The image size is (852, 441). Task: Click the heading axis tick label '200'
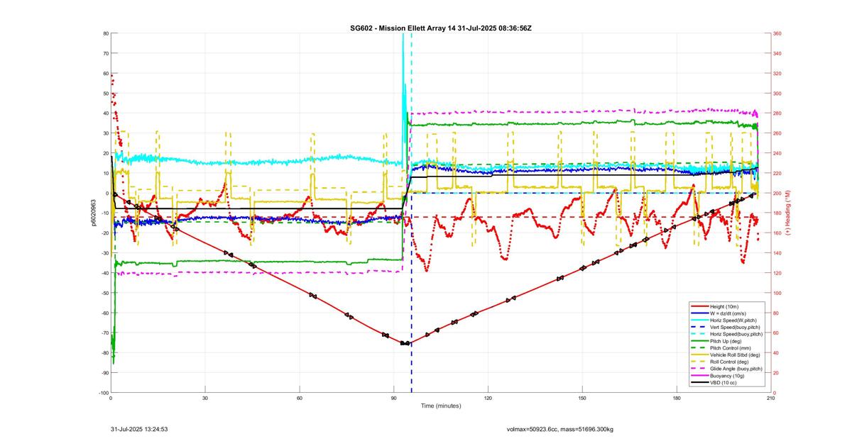pos(777,193)
